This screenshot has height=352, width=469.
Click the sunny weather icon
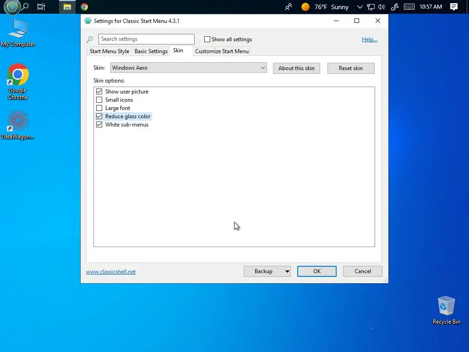[305, 7]
